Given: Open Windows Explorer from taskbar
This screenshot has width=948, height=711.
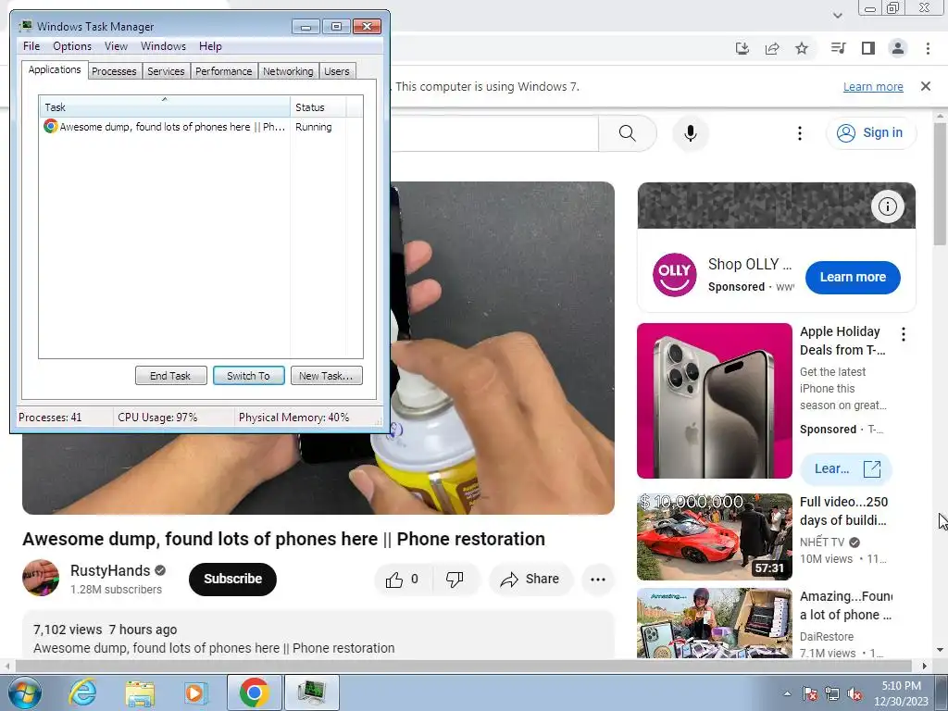Looking at the screenshot, I should click(140, 692).
